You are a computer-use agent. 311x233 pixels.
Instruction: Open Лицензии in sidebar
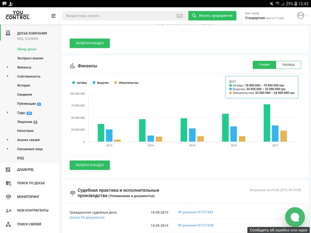coord(25,122)
